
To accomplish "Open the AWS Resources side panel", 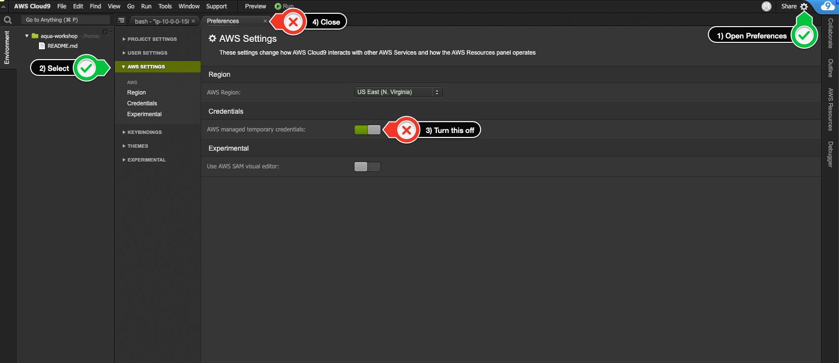I will [x=830, y=109].
